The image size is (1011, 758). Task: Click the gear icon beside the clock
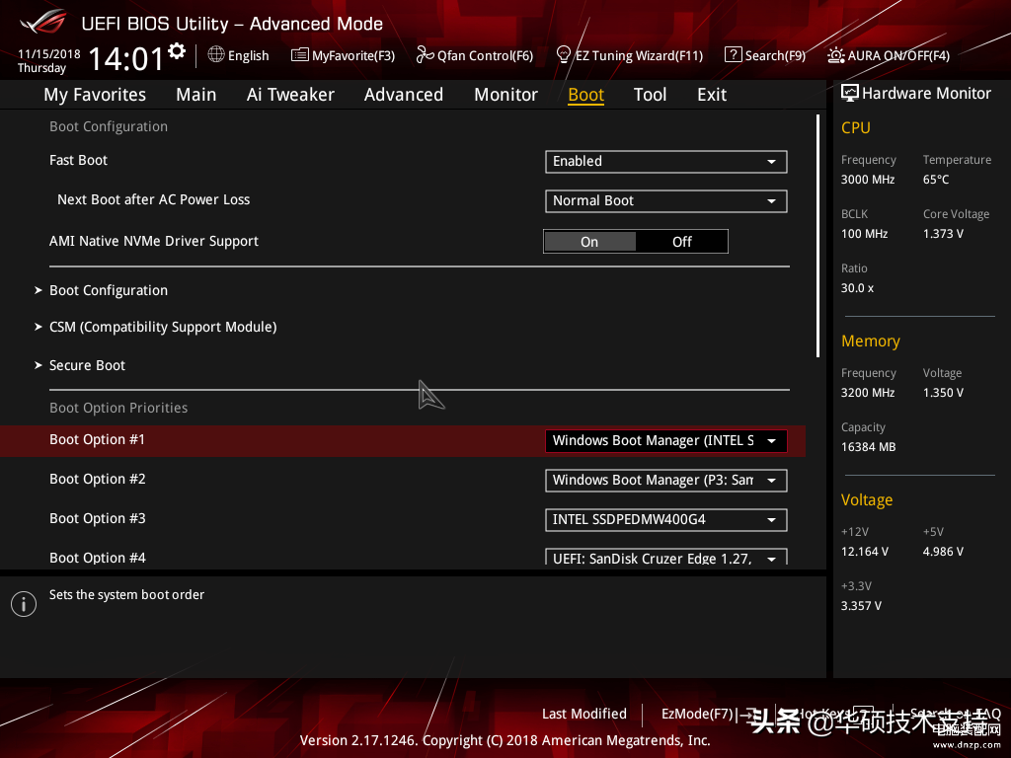tap(177, 51)
